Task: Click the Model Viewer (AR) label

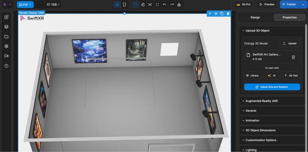Action: point(32,13)
